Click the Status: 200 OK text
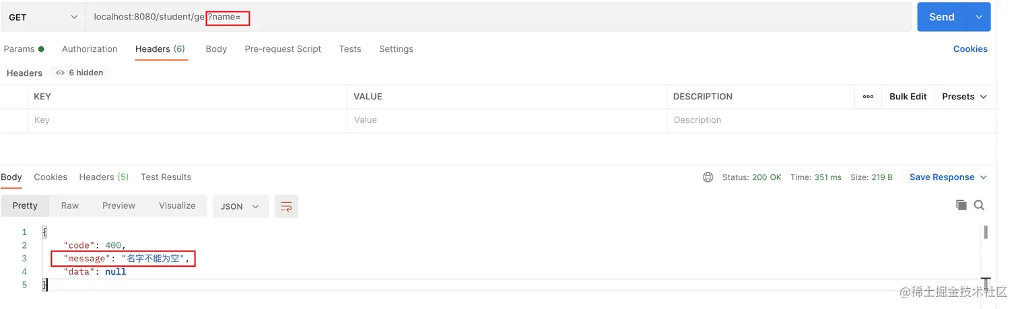The height and width of the screenshot is (309, 1018). (x=751, y=177)
